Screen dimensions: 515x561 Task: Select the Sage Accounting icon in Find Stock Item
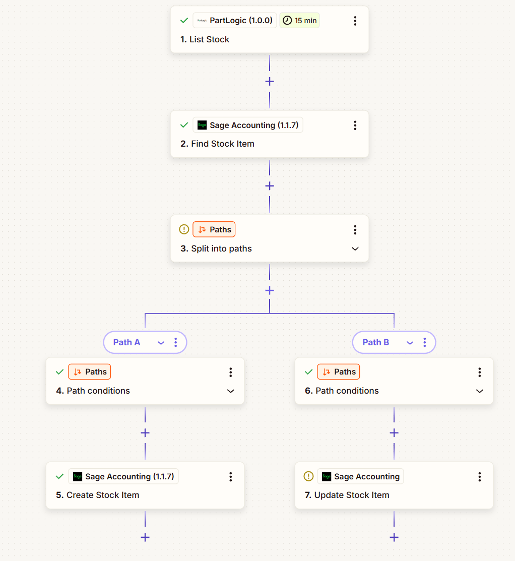click(x=202, y=124)
